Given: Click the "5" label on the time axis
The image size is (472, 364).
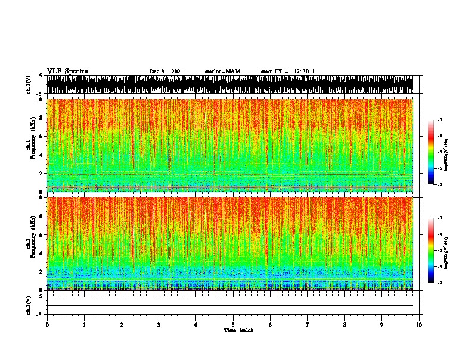Looking at the screenshot, I should tap(233, 325).
